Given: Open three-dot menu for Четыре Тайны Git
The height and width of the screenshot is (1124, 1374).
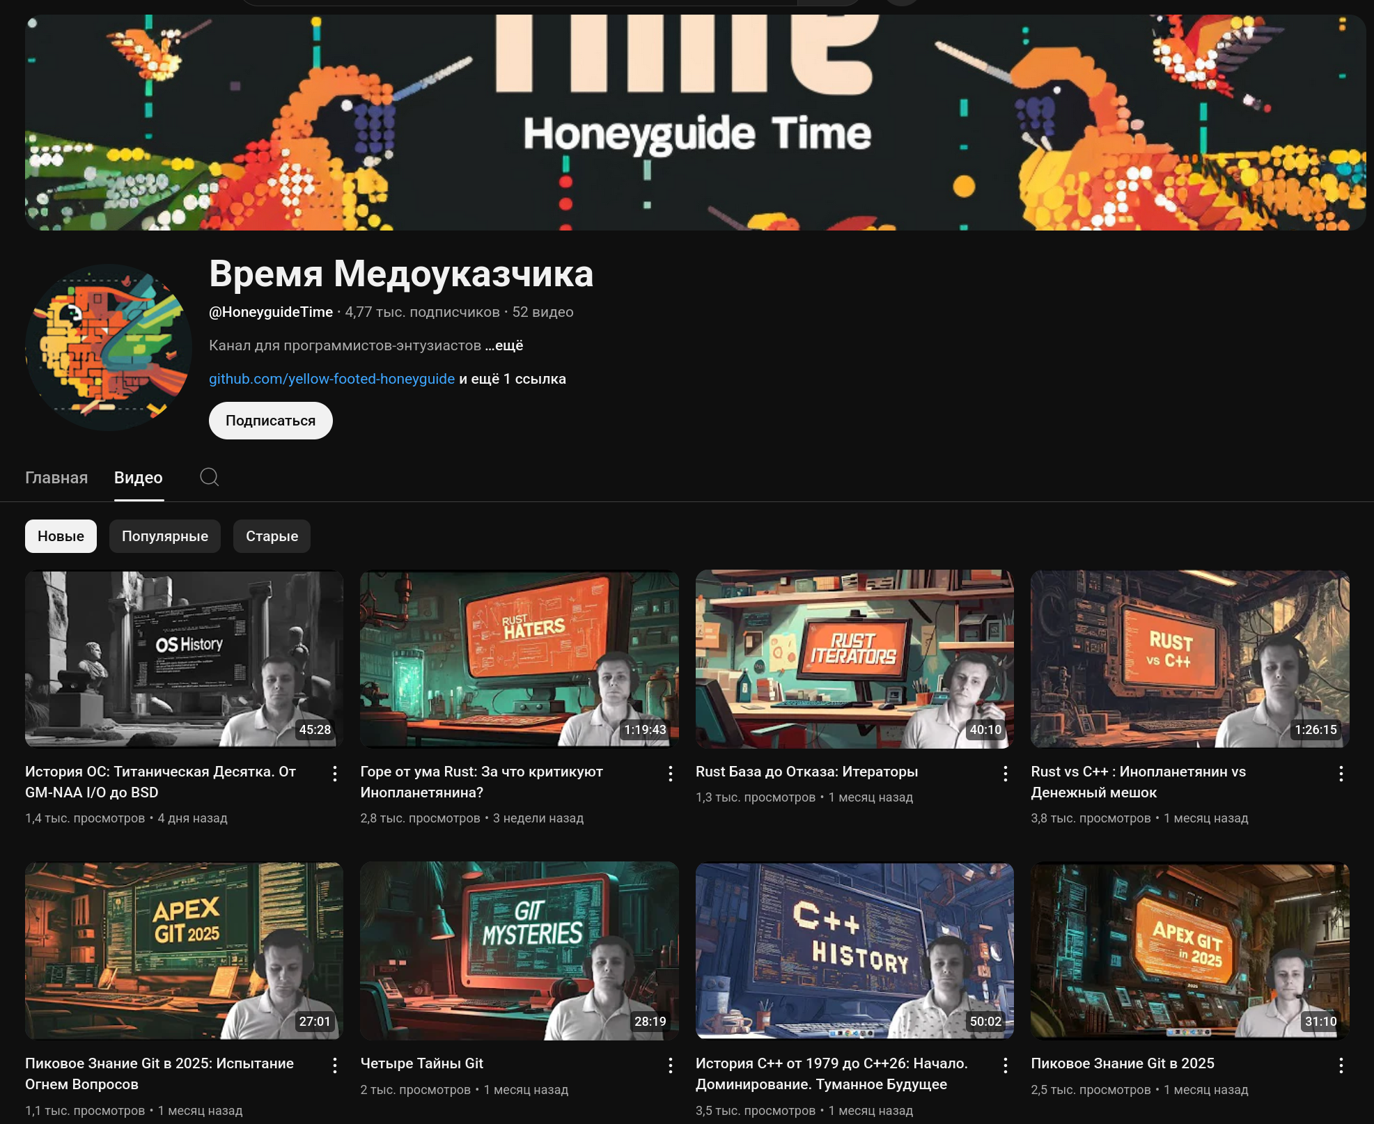Looking at the screenshot, I should (670, 1065).
